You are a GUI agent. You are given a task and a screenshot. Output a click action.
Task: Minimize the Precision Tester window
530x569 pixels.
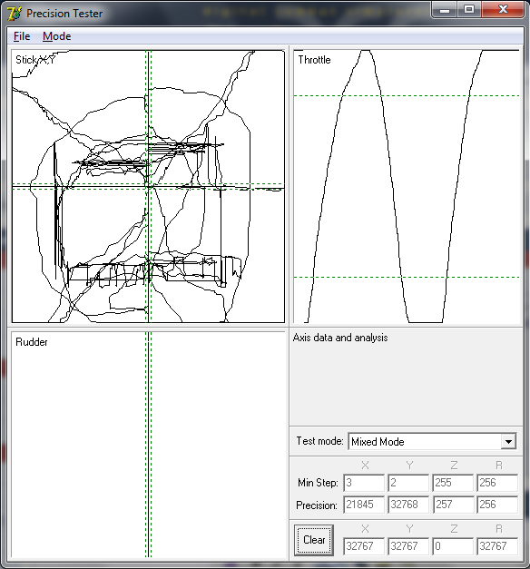coord(445,10)
